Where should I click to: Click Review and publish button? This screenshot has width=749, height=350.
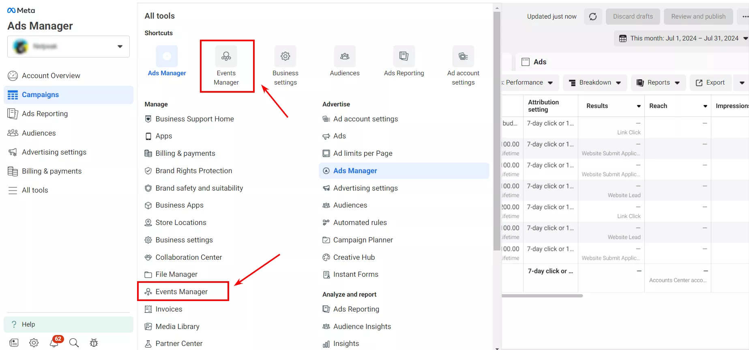(x=698, y=17)
